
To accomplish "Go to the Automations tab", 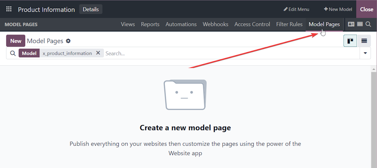I will point(181,24).
